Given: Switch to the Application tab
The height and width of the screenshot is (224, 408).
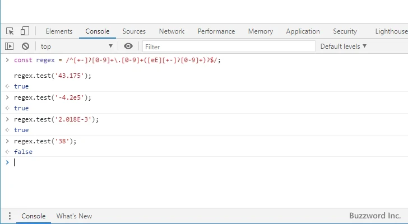Looking at the screenshot, I should click(303, 31).
